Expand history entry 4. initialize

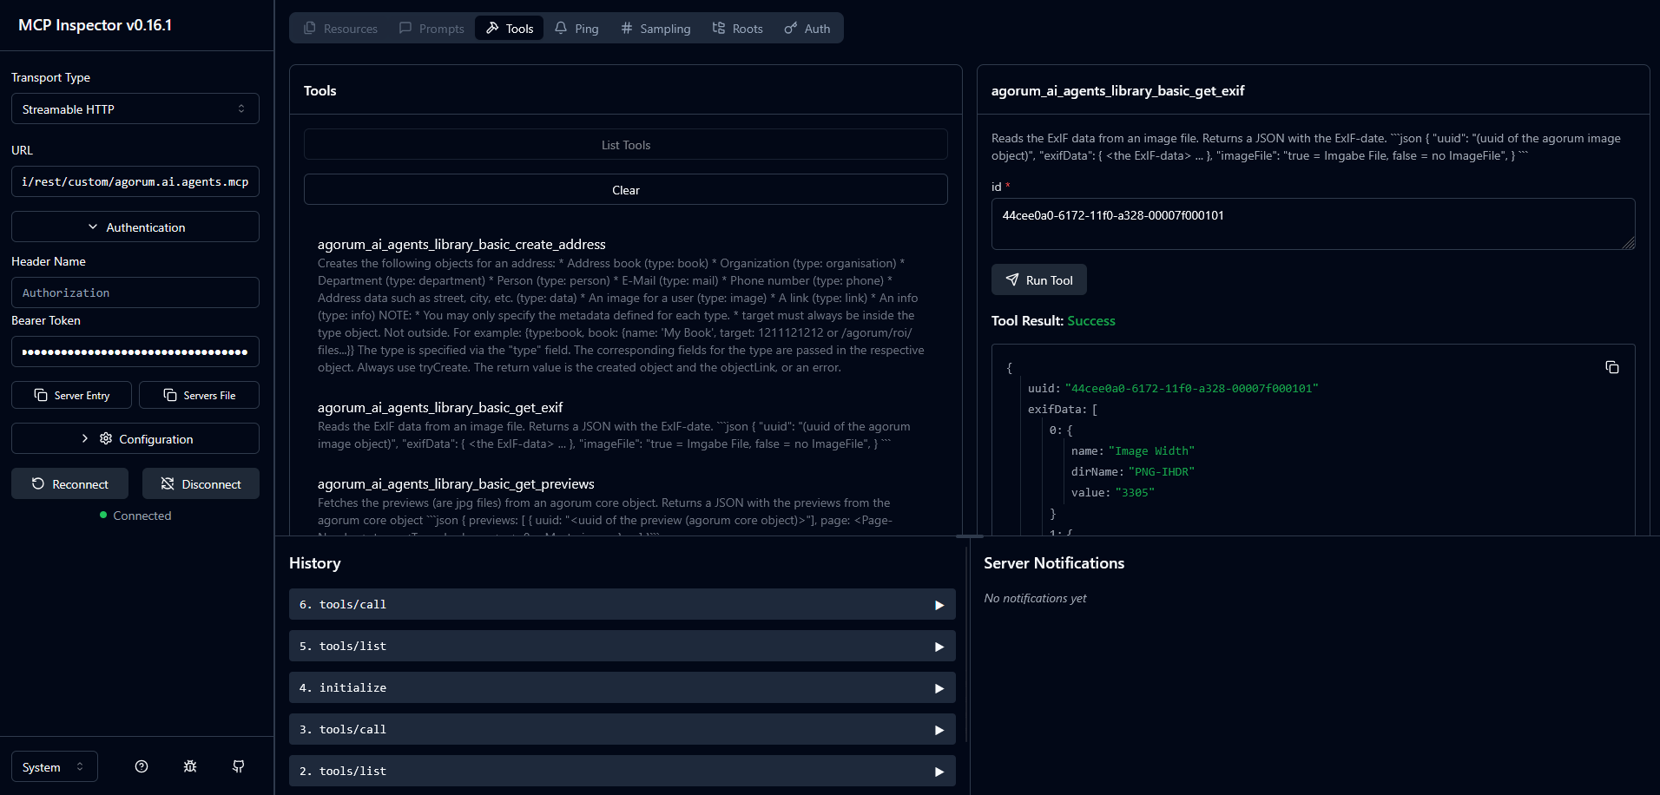622,687
